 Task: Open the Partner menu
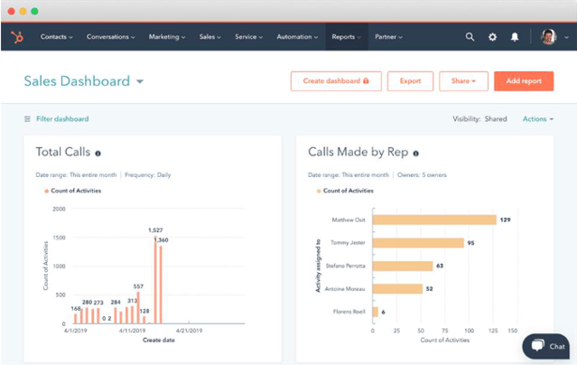(388, 37)
